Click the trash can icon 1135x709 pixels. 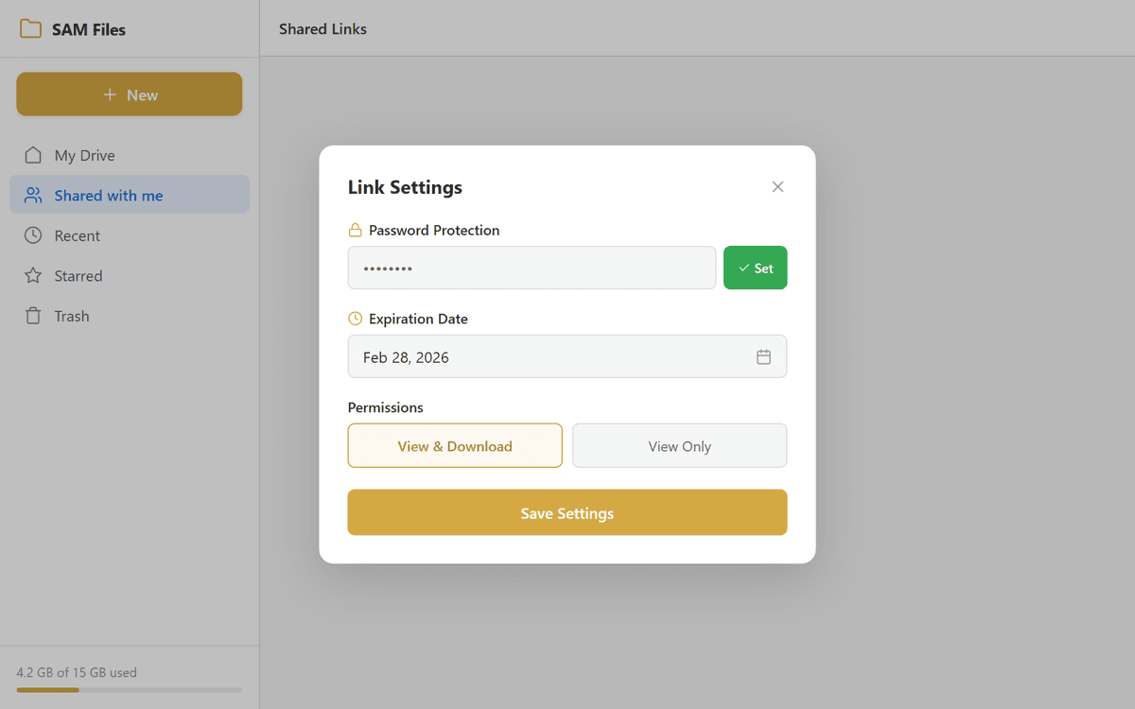[x=33, y=316]
